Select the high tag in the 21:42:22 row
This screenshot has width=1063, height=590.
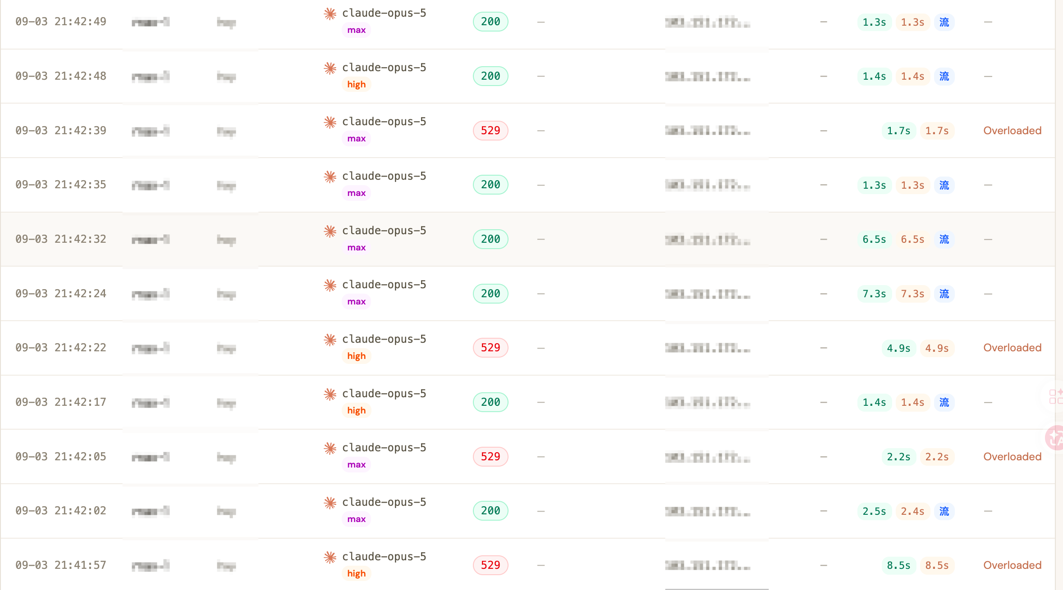click(x=356, y=356)
